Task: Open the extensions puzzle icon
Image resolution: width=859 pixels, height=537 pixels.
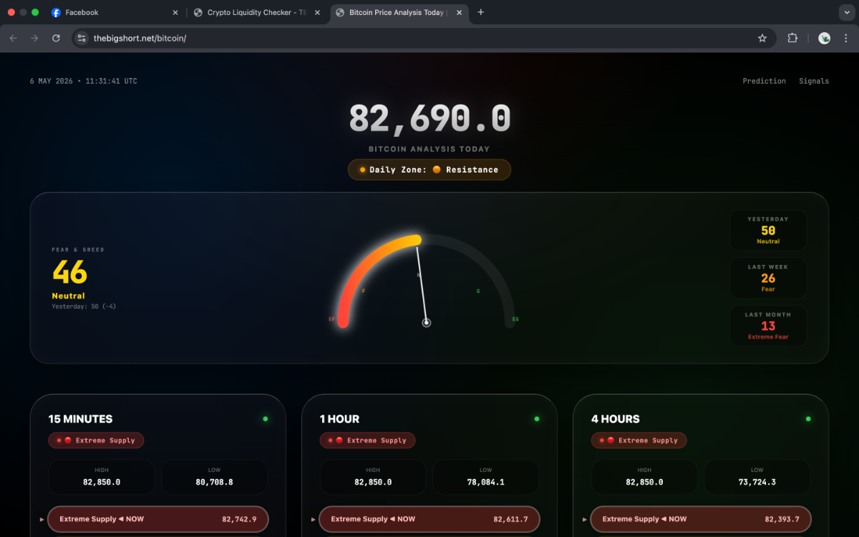Action: pyautogui.click(x=792, y=38)
